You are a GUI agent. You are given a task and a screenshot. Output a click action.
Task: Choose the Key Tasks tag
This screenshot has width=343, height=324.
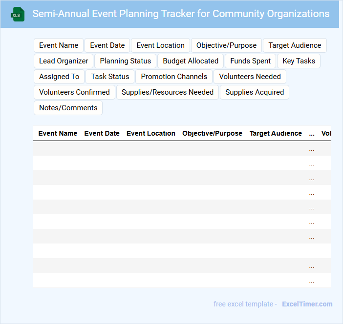[299, 61]
